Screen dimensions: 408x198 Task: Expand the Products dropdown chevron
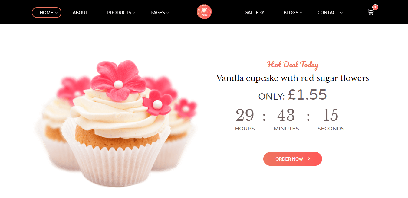coord(134,13)
